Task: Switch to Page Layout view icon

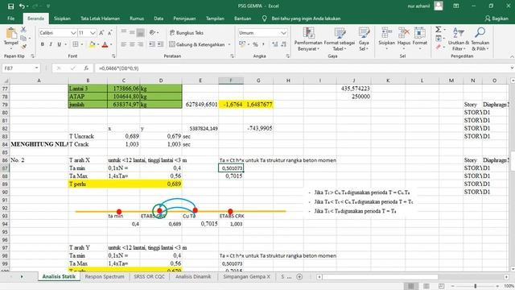Action: click(x=426, y=286)
